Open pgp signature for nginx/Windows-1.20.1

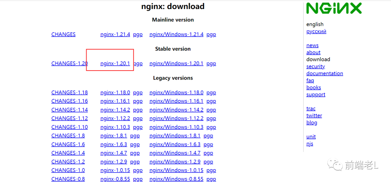(211, 64)
